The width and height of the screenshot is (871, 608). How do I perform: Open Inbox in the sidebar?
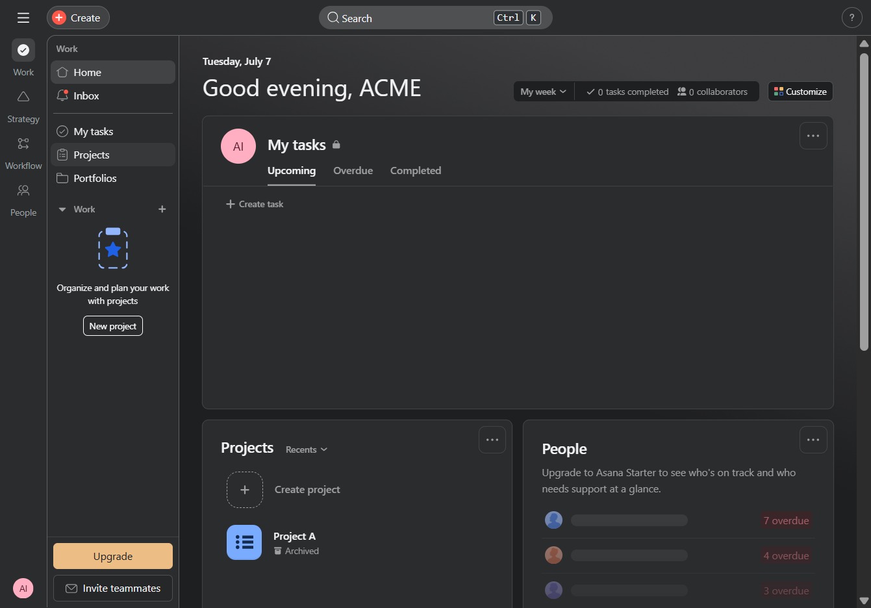point(113,95)
